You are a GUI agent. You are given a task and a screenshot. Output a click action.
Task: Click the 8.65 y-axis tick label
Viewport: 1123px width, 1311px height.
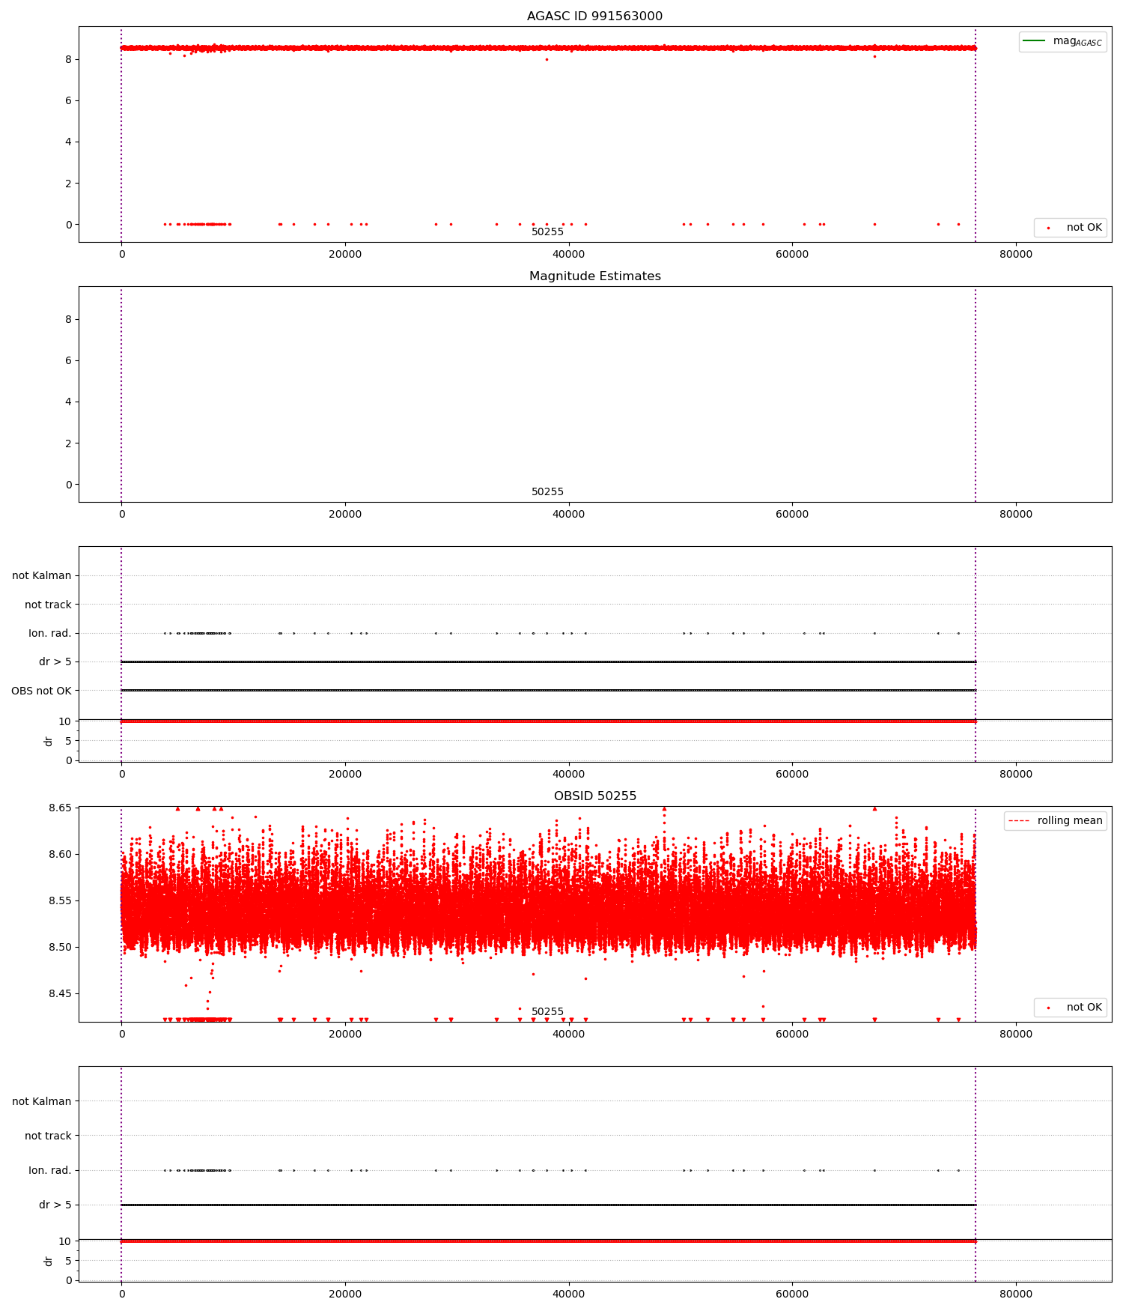[x=60, y=808]
